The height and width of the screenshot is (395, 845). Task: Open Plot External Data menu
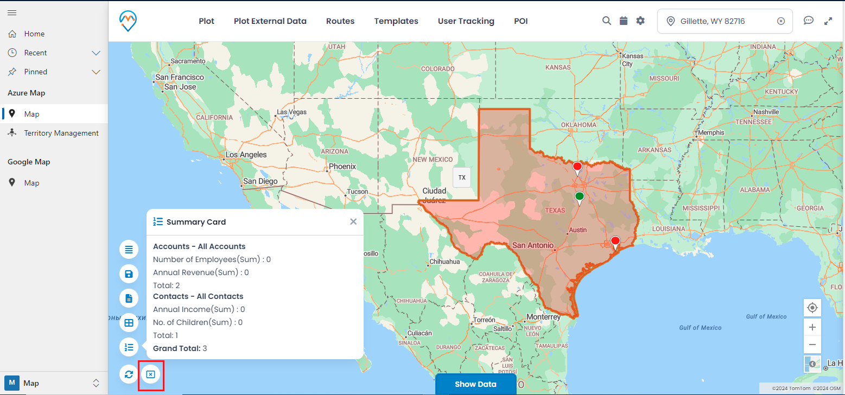[270, 21]
